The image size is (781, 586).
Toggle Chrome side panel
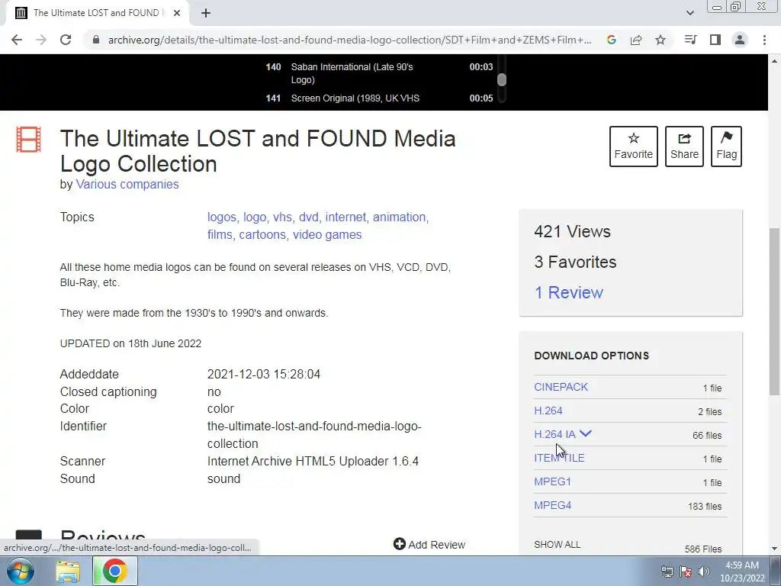[715, 40]
